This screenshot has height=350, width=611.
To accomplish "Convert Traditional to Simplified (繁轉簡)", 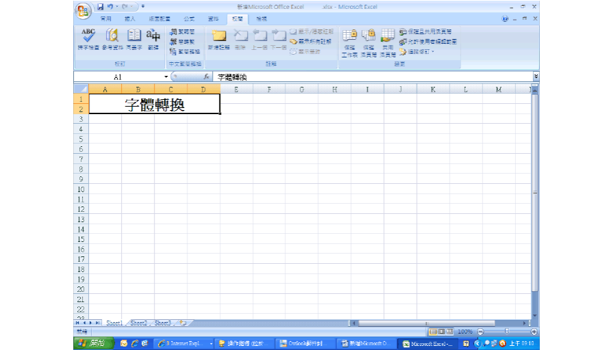I will click(182, 32).
